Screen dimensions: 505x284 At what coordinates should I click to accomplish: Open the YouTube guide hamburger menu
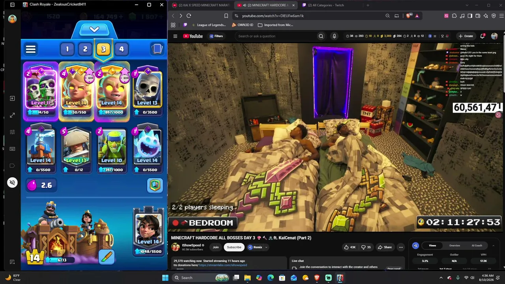point(175,36)
